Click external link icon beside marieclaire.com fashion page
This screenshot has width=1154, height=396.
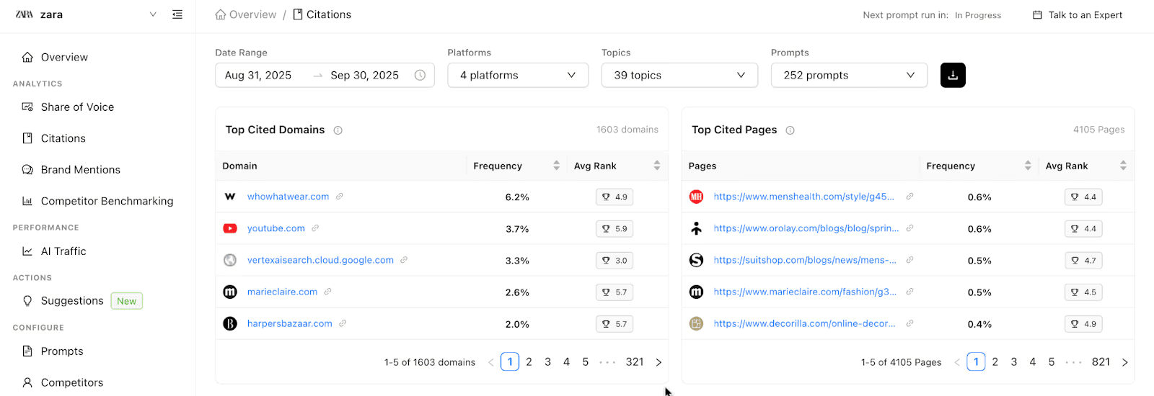point(909,292)
